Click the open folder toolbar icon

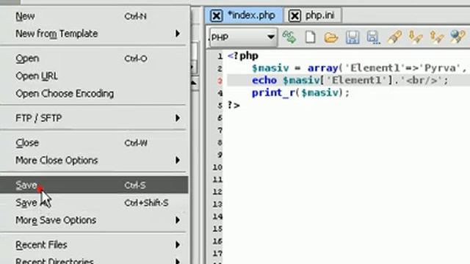tap(331, 37)
